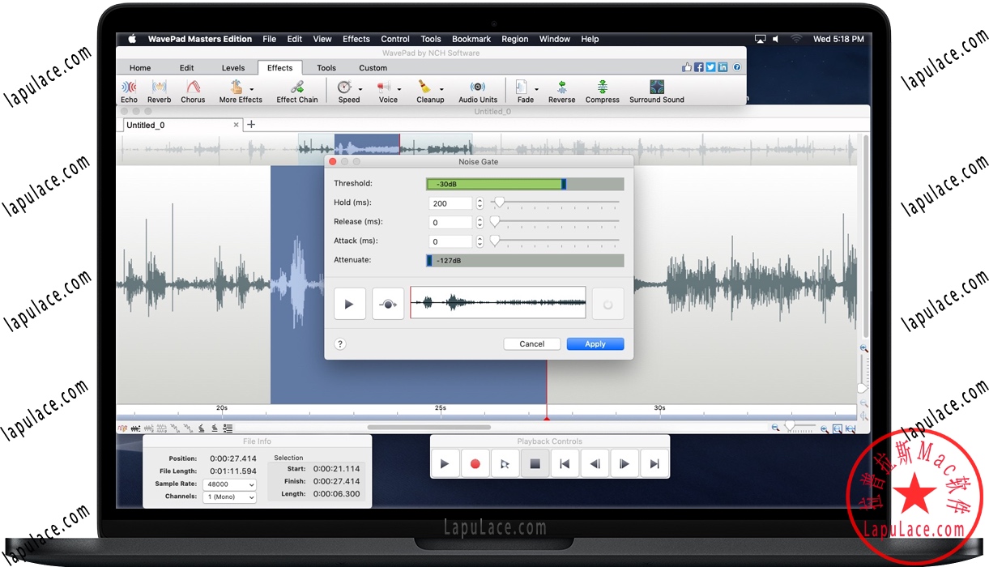
Task: Open Audio Units
Action: (478, 91)
